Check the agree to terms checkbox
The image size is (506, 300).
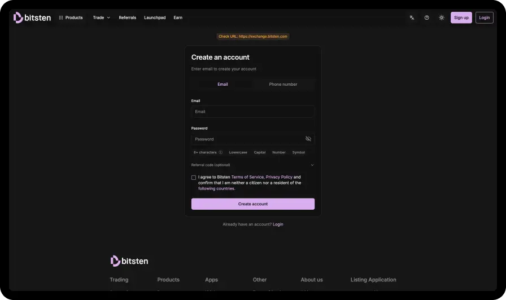(194, 178)
